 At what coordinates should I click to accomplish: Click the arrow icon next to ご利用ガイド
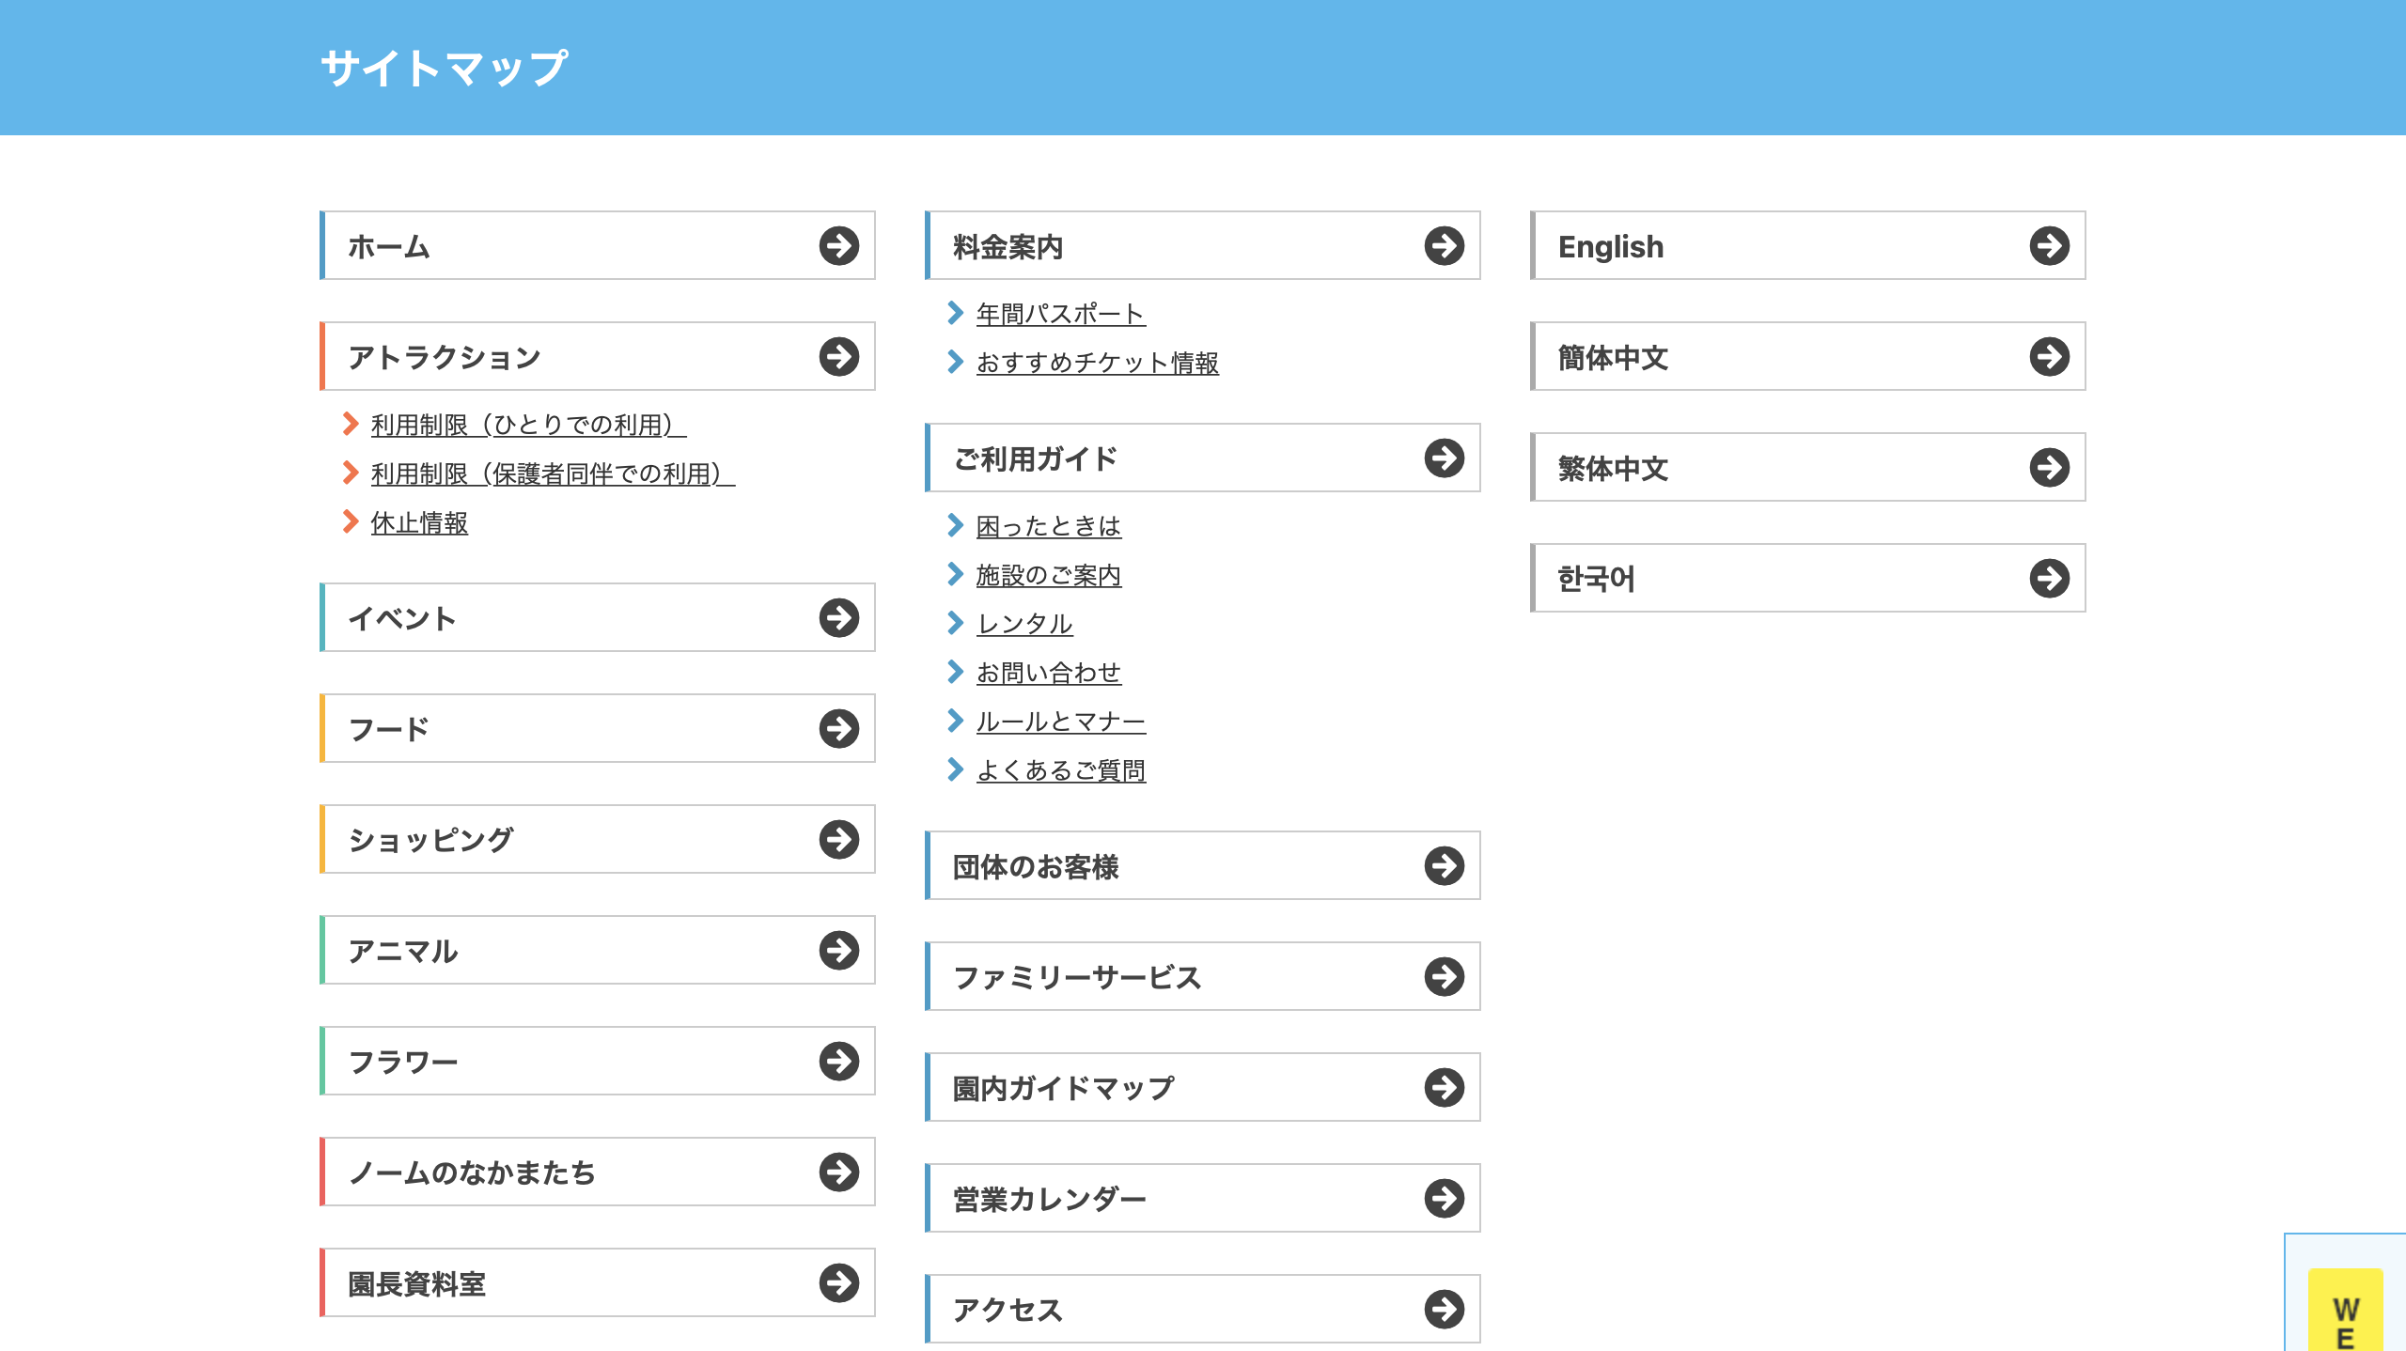(x=1445, y=459)
